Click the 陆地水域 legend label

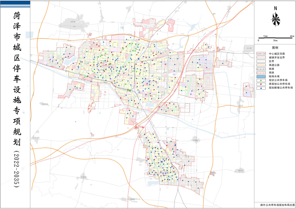[274, 77]
